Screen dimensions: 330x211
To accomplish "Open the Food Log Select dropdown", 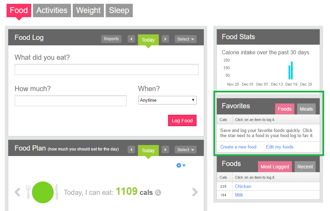I will pyautogui.click(x=186, y=39).
